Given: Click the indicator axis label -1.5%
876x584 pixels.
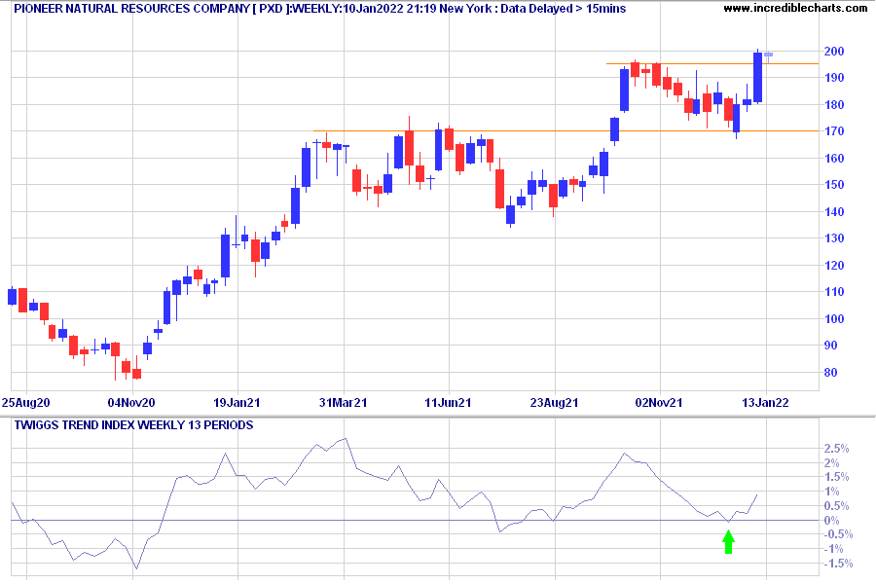Looking at the screenshot, I should pyautogui.click(x=838, y=564).
